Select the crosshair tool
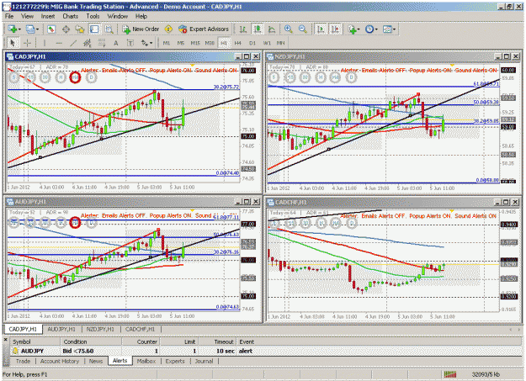Image resolution: width=526 pixels, height=381 pixels. pyautogui.click(x=28, y=43)
